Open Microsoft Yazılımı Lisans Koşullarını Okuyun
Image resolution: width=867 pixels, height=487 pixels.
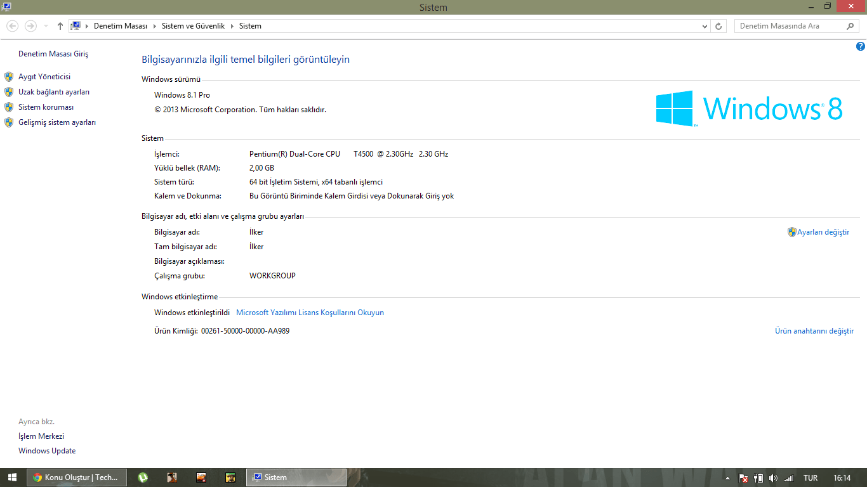tap(310, 313)
